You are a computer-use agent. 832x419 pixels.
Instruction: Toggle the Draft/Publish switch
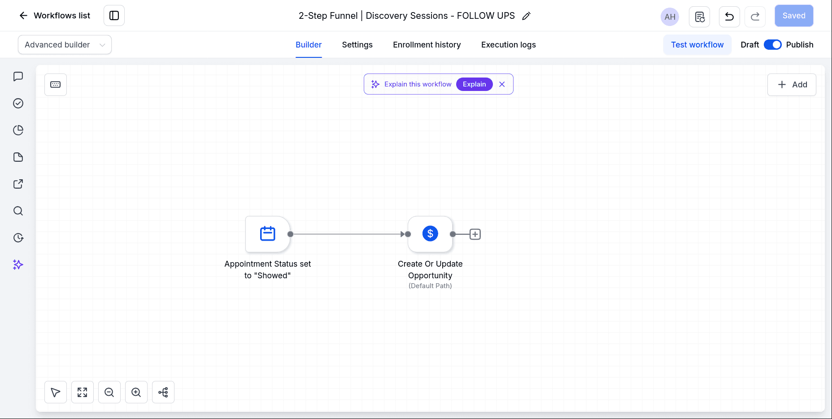click(x=772, y=45)
